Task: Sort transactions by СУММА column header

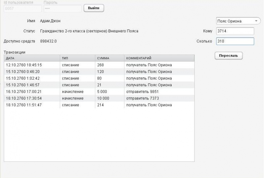Action: pyautogui.click(x=110, y=58)
